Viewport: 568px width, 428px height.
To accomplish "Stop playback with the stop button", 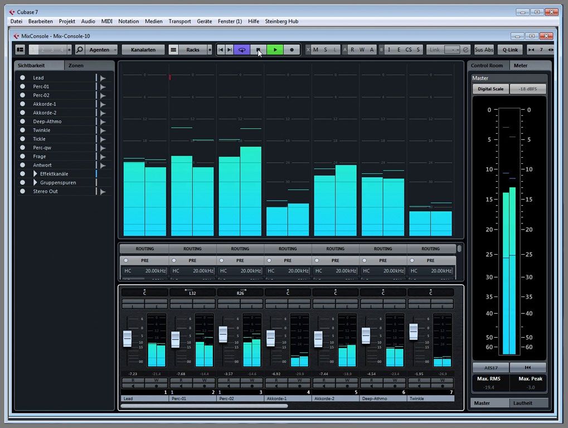I will tap(258, 50).
